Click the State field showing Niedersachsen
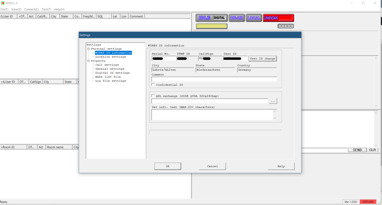Image resolution: width=382 pixels, height=205 pixels. [x=215, y=70]
